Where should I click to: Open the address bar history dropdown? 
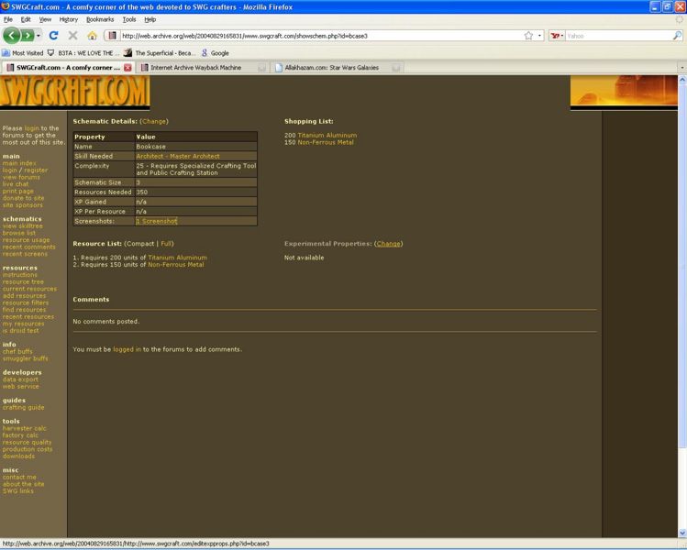[540, 36]
